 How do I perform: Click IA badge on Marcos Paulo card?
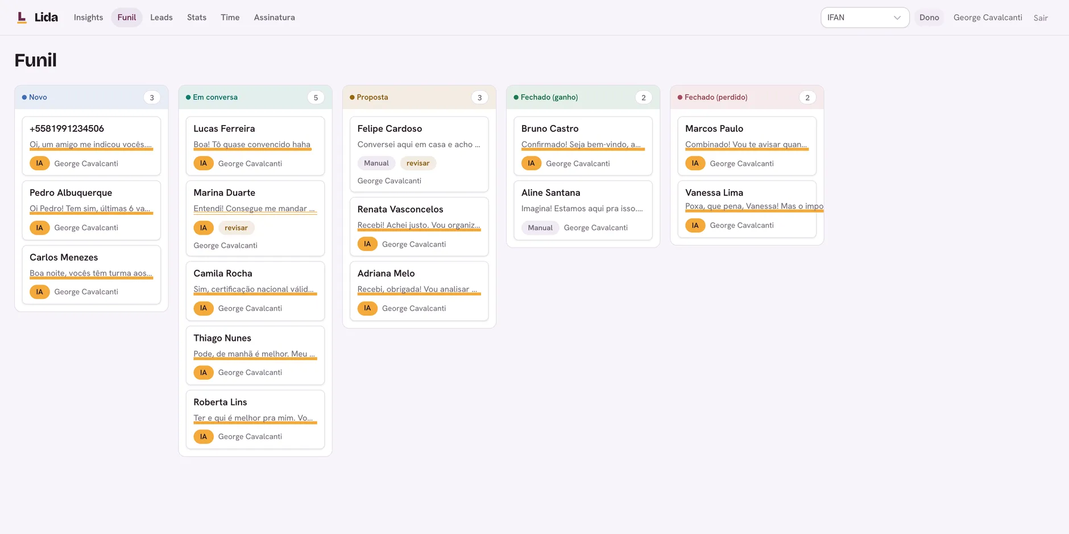point(695,164)
